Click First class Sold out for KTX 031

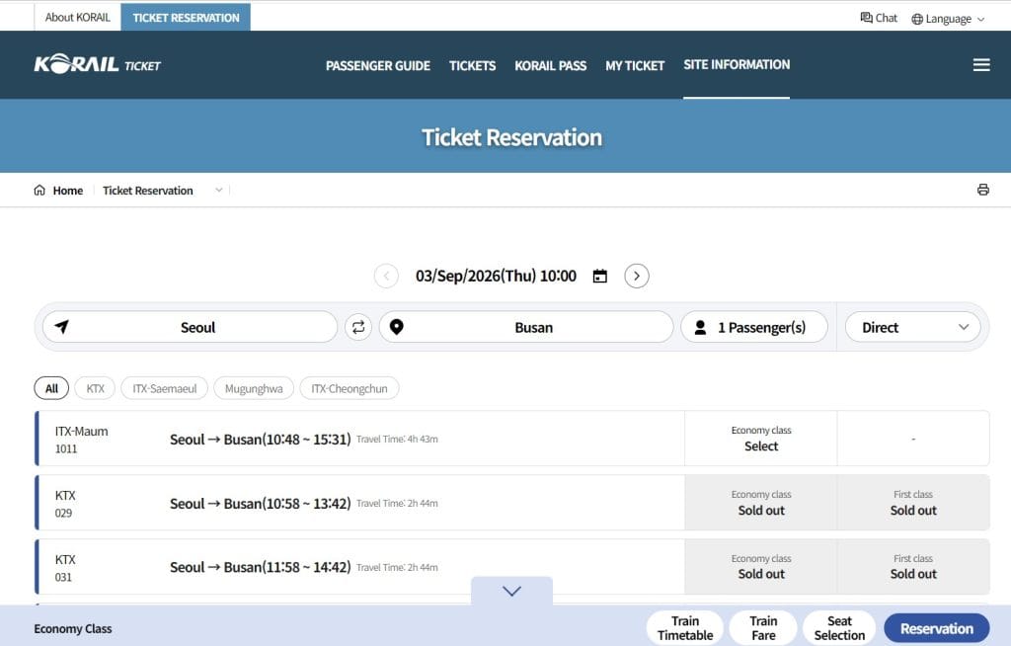(x=913, y=567)
